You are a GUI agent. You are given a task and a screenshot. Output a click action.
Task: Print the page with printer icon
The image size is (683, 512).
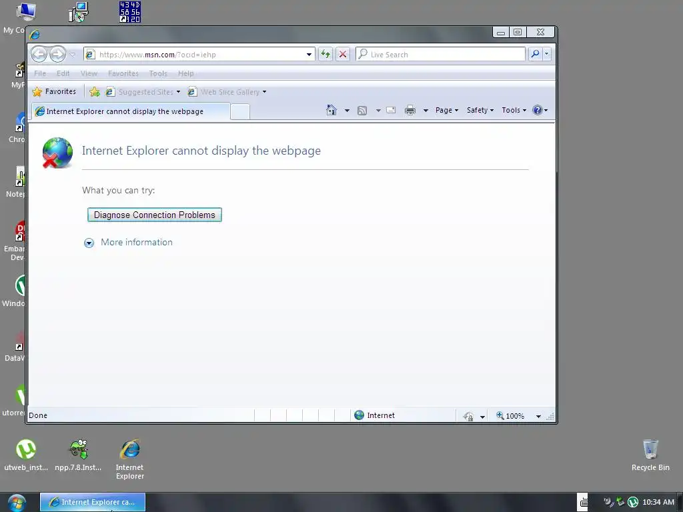tap(410, 110)
